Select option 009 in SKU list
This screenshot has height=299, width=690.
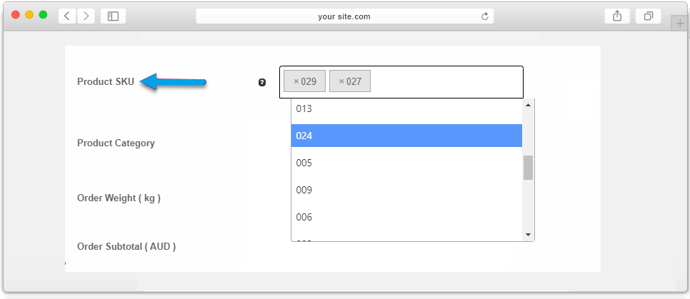(x=406, y=190)
